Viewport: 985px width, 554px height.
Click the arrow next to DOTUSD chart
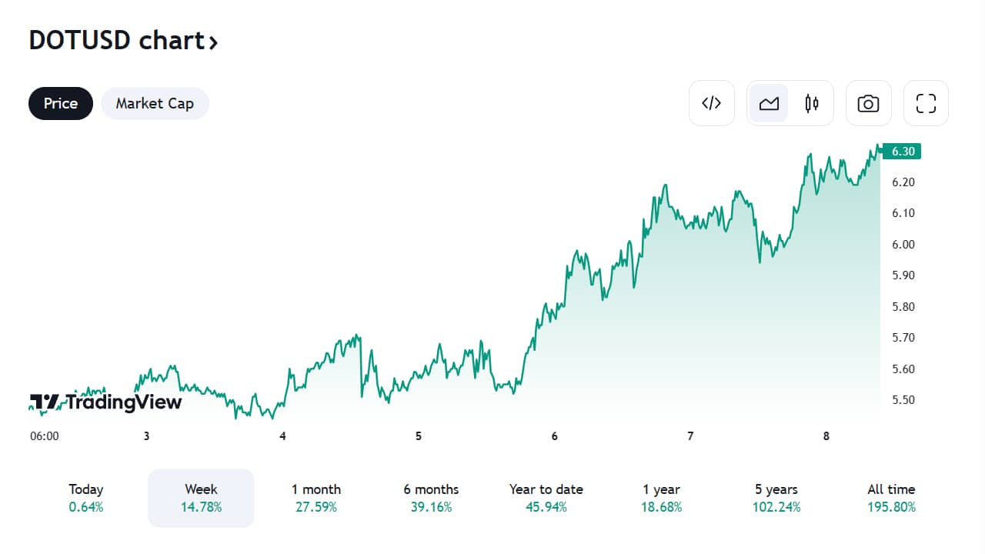pyautogui.click(x=213, y=42)
